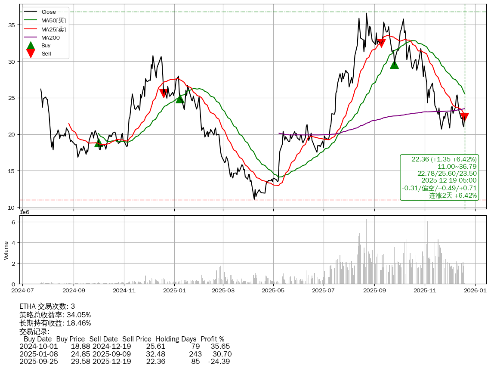Viewport: 491px width, 369px height.
Task: Click the 2024-09 label on the time axis
Action: [74, 291]
